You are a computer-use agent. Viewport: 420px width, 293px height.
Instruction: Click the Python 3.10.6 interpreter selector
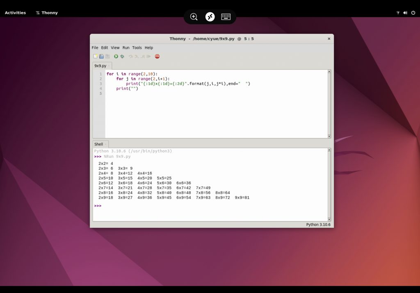[x=318, y=225]
